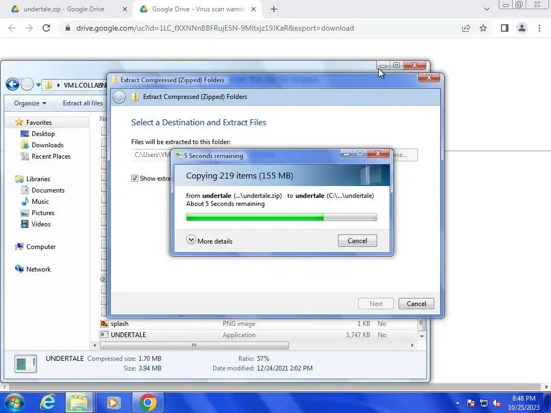Toggle Show extracted files checkbox
551x413 pixels.
(135, 179)
